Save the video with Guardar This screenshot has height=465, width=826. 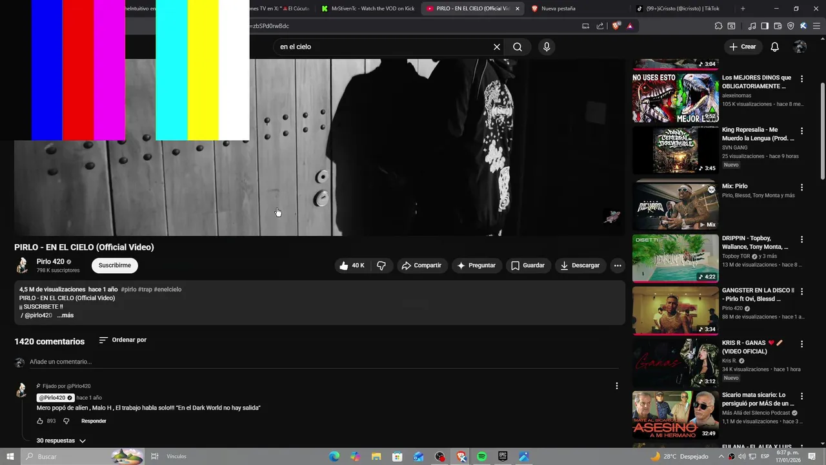[528, 265]
